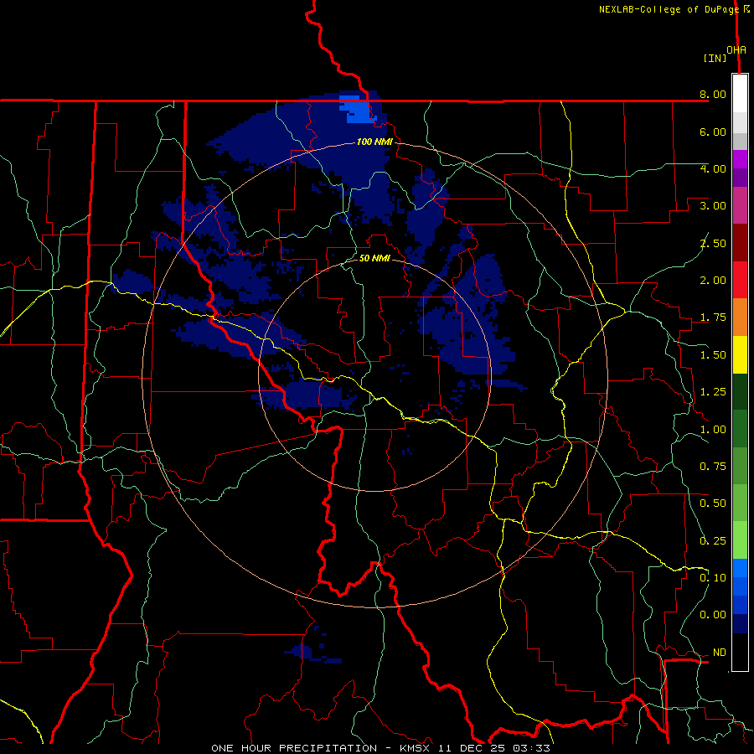The image size is (754, 754).
Task: Click the 100 NMI range ring label
Action: pyautogui.click(x=374, y=142)
